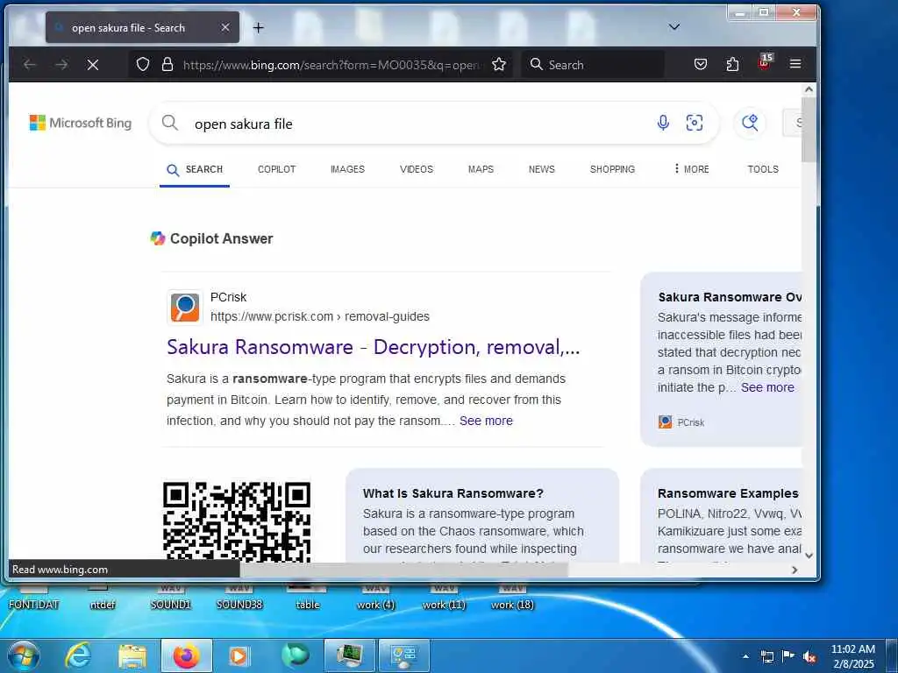Expand the MORE menu on Bing
Screen dimensions: 898x673
tap(691, 169)
